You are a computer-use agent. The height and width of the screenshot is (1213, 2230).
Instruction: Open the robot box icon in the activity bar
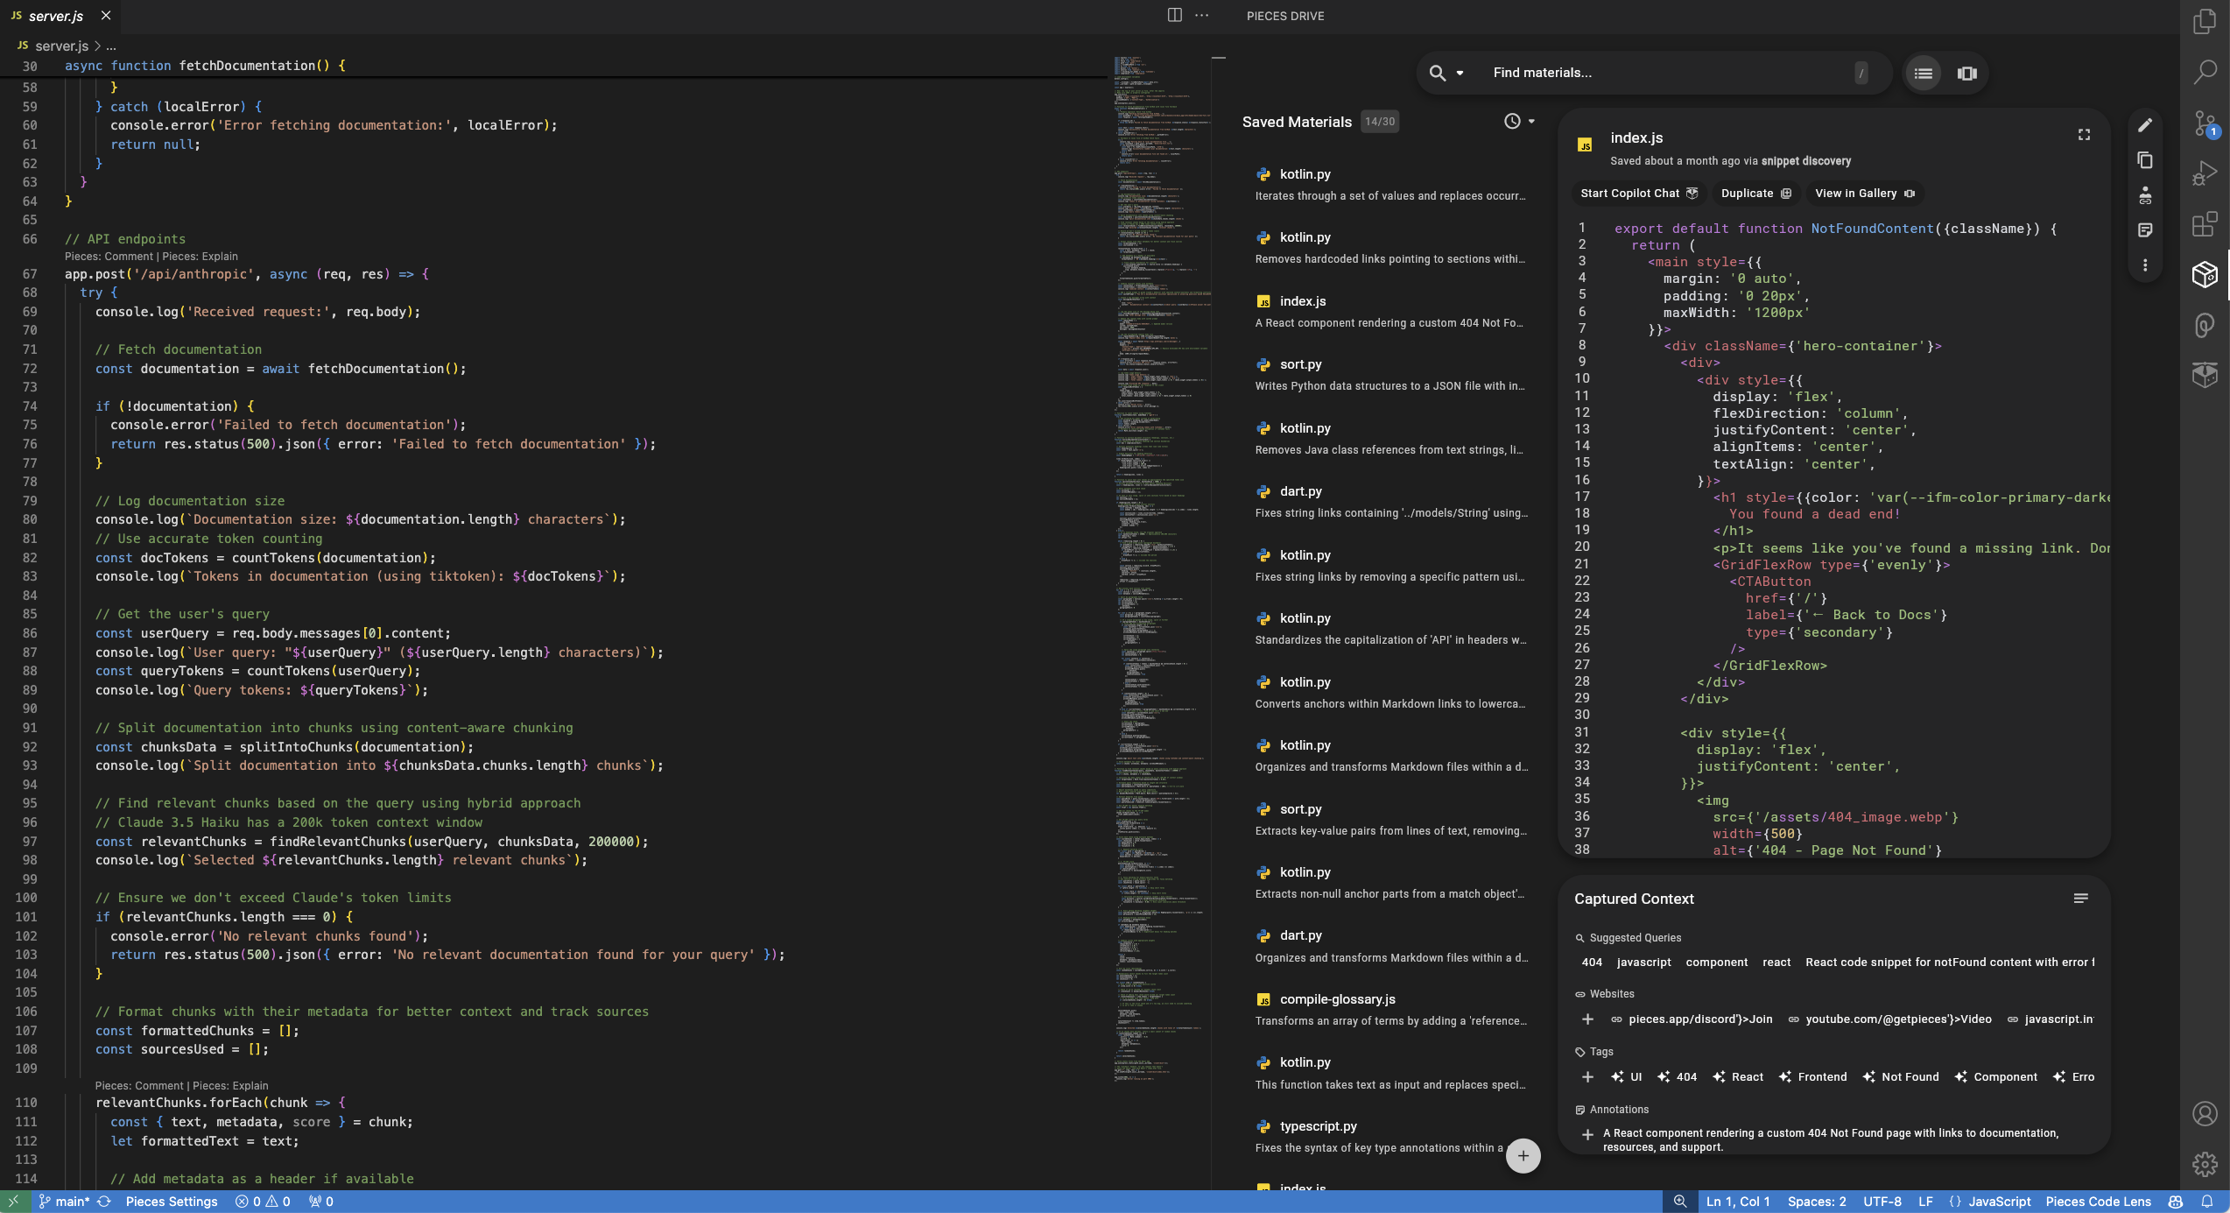coord(2205,376)
